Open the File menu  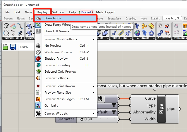pyautogui.click(x=7, y=12)
